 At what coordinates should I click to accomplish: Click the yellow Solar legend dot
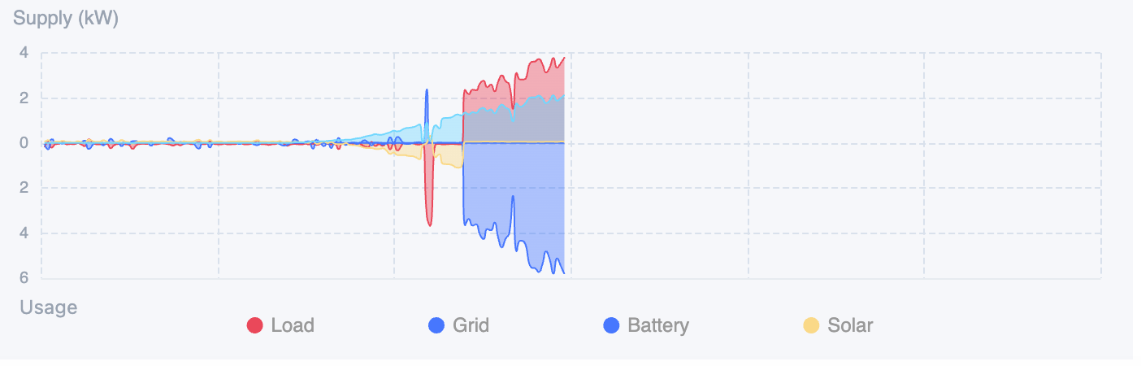pos(811,326)
